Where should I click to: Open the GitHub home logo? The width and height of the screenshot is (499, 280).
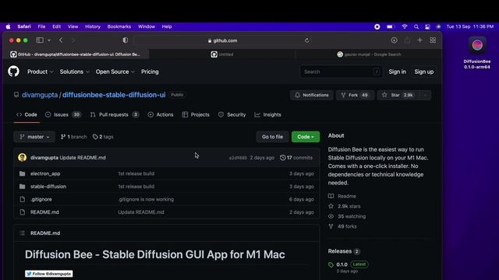13,72
